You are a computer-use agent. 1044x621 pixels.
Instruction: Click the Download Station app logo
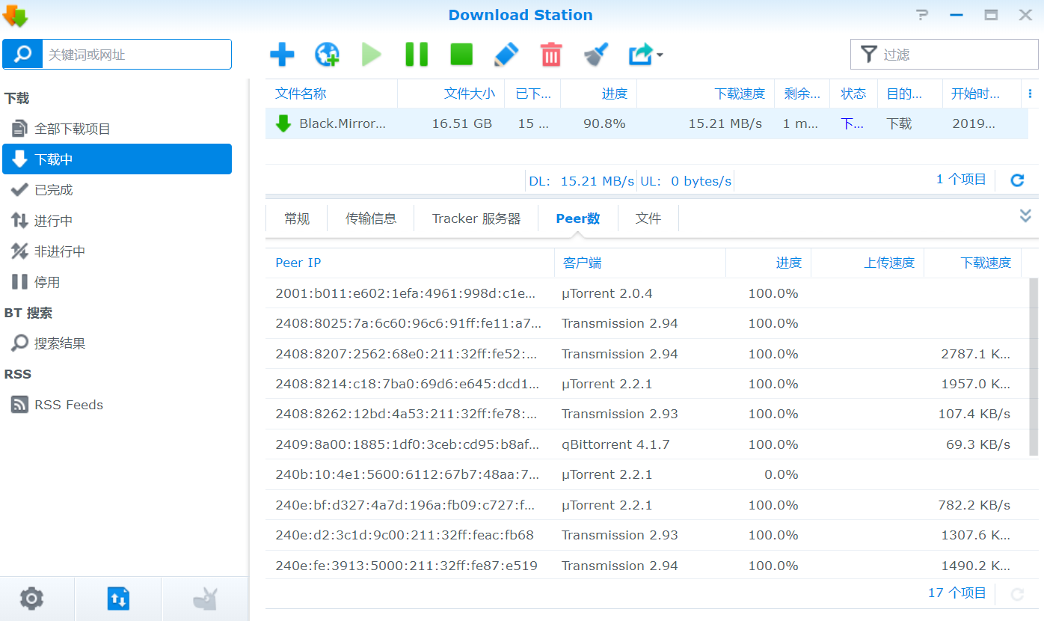pyautogui.click(x=15, y=15)
